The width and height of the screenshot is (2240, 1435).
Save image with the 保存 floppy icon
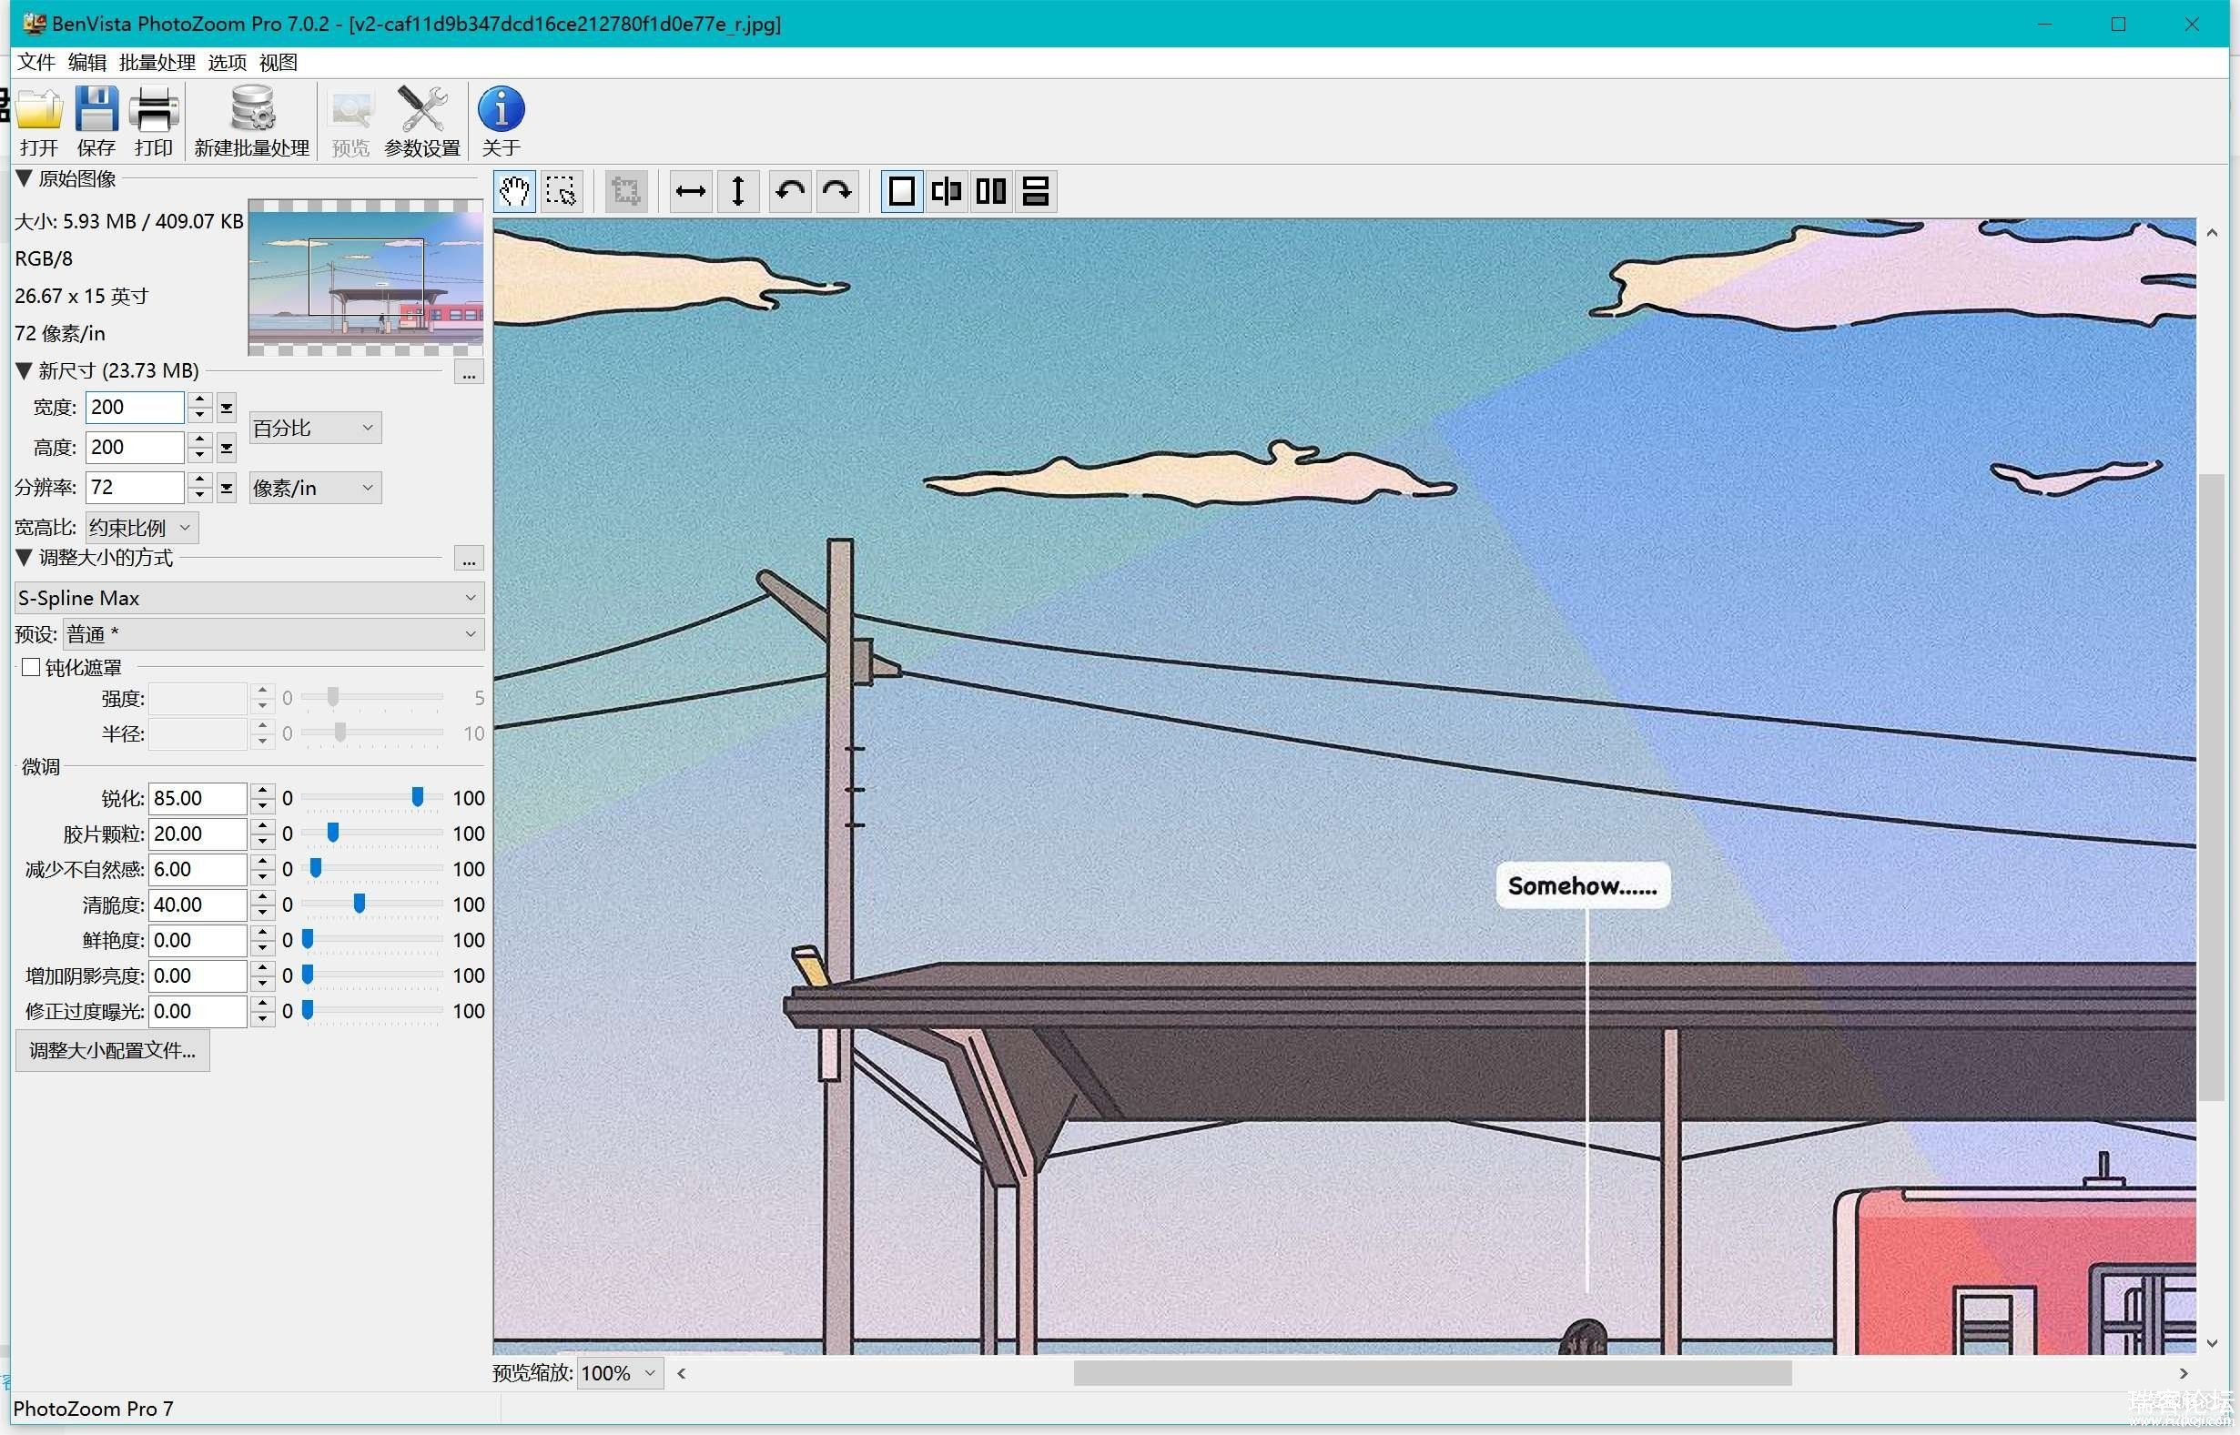96,121
